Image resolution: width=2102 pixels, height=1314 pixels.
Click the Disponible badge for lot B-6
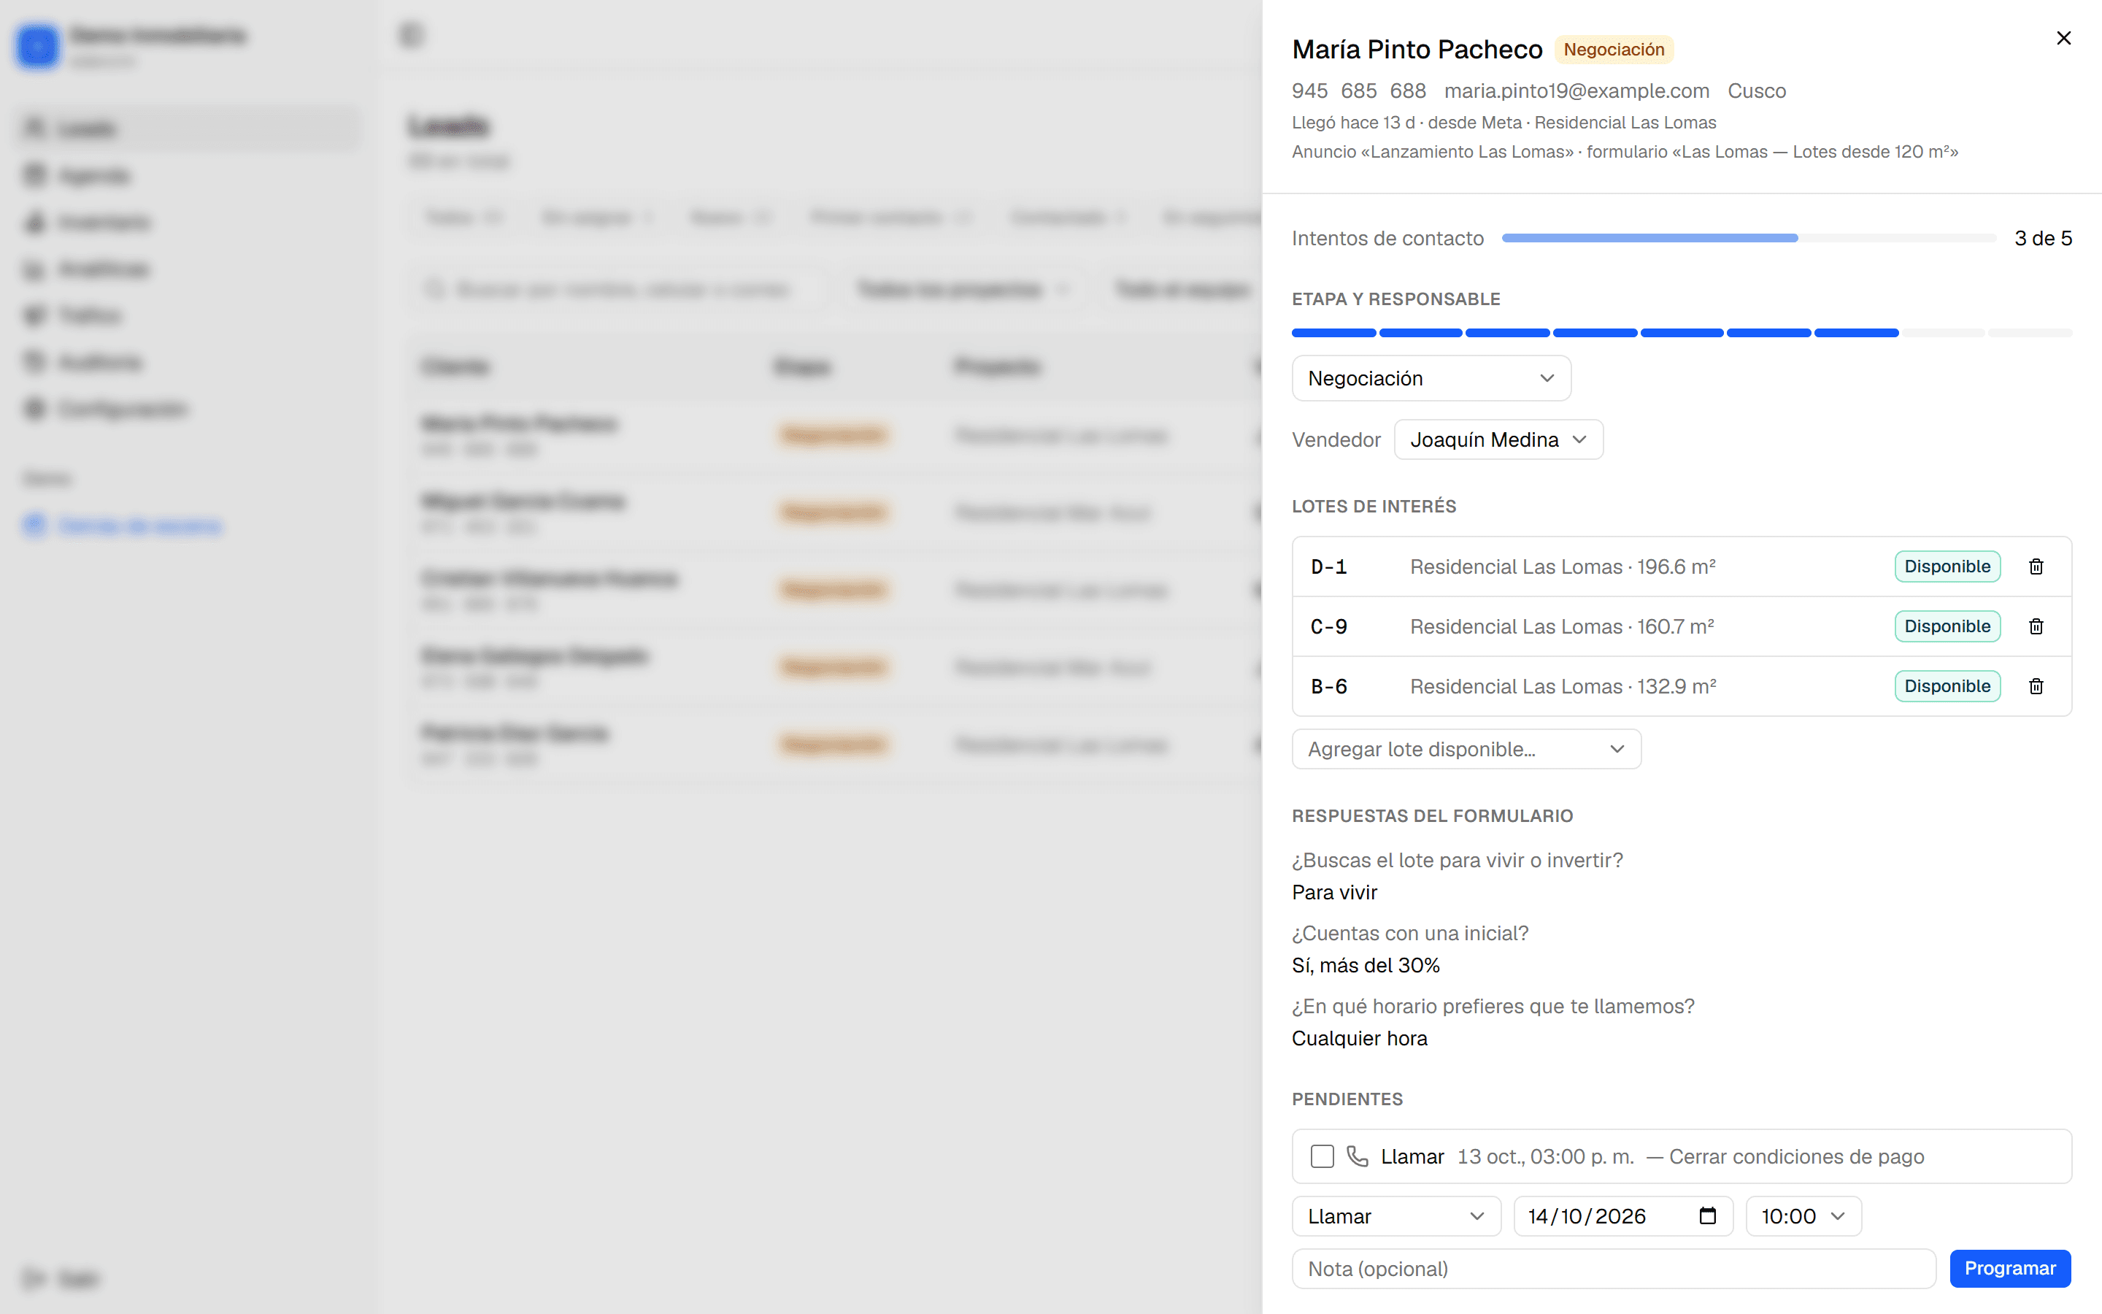coord(1947,686)
